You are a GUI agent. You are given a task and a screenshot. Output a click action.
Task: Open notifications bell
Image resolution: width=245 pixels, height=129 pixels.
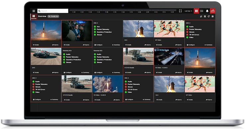click(207, 11)
